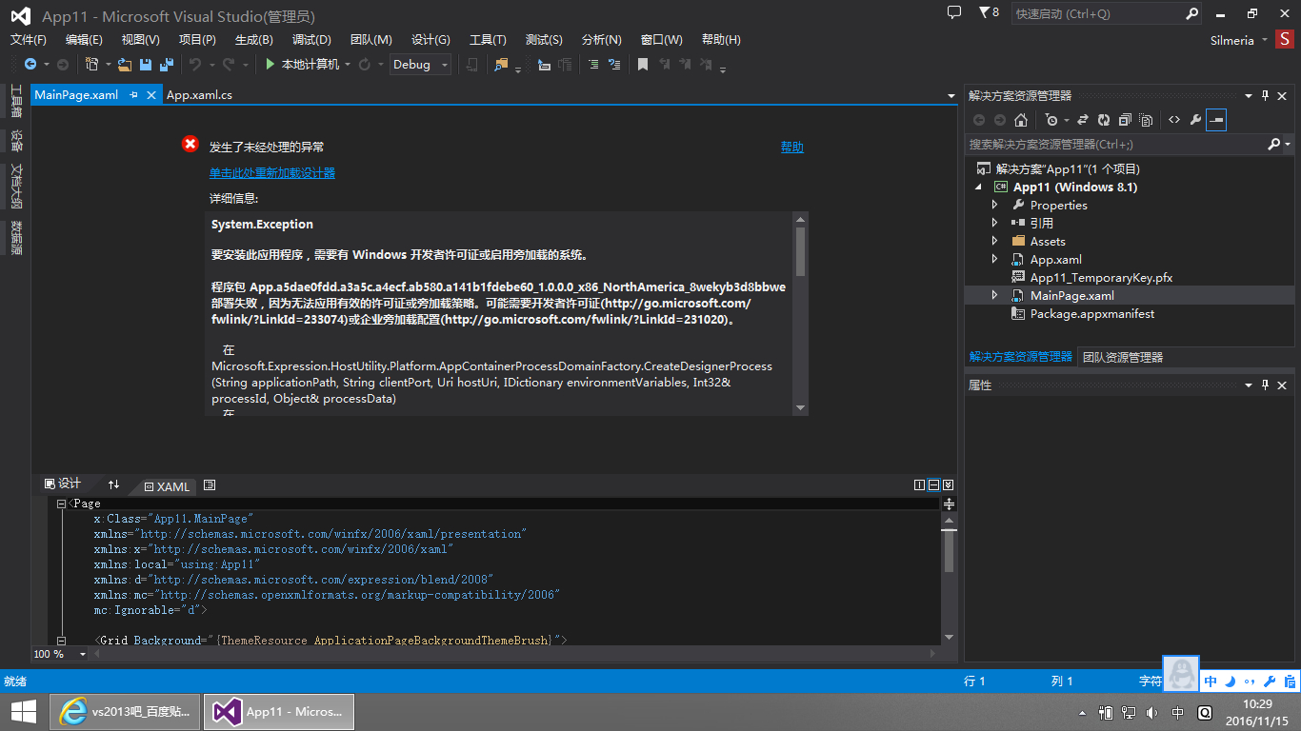Switch to horizontal split view

[933, 484]
